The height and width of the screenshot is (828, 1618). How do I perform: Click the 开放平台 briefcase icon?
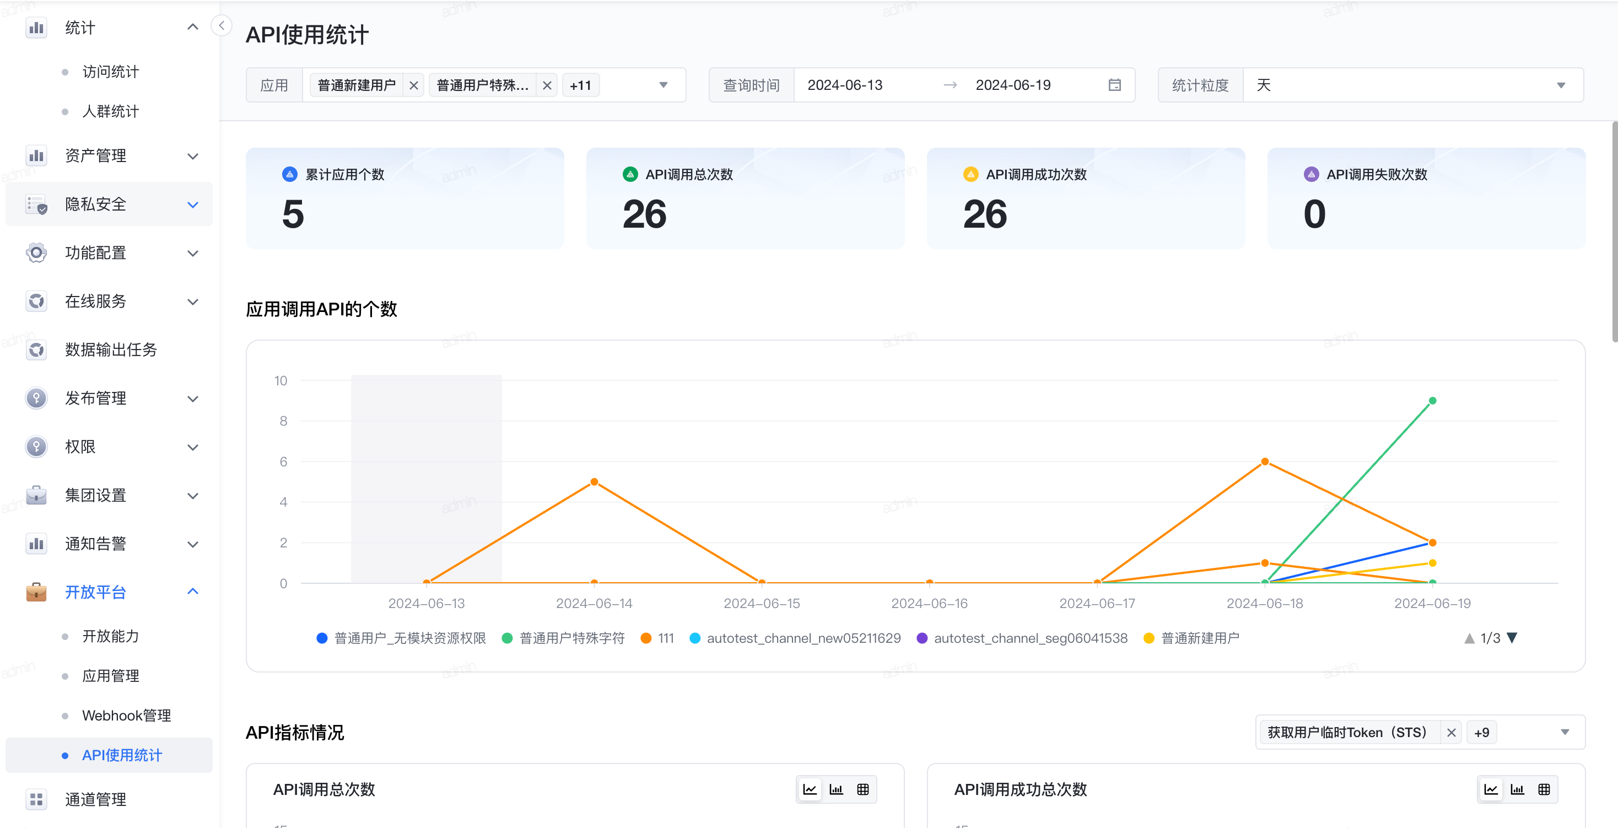[x=36, y=592]
